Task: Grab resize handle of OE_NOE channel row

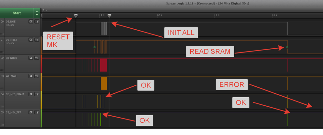Action: [x=2, y=34]
